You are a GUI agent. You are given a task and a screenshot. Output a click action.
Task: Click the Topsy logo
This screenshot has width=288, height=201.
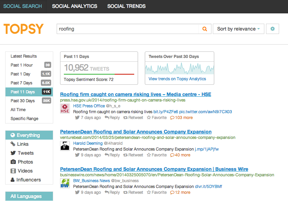pos(23,29)
